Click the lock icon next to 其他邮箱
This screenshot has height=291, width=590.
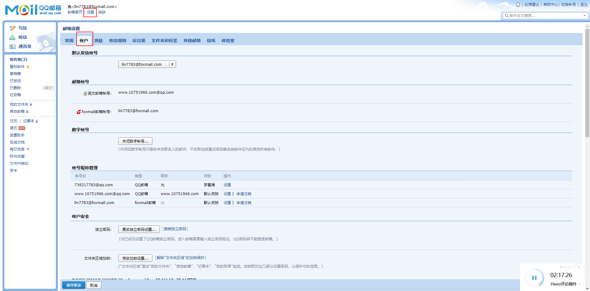(27, 112)
